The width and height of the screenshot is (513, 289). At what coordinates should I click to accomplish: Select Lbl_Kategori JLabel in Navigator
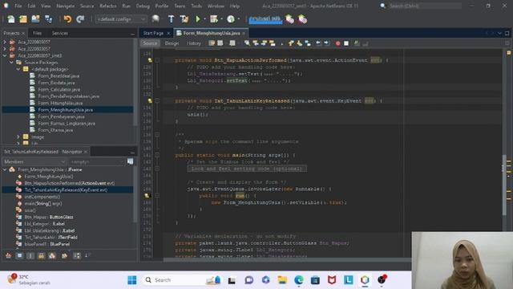pos(45,224)
